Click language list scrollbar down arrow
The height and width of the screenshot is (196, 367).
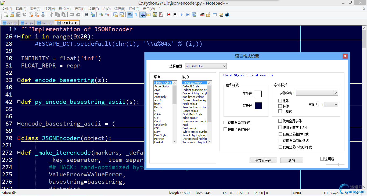[175, 141]
